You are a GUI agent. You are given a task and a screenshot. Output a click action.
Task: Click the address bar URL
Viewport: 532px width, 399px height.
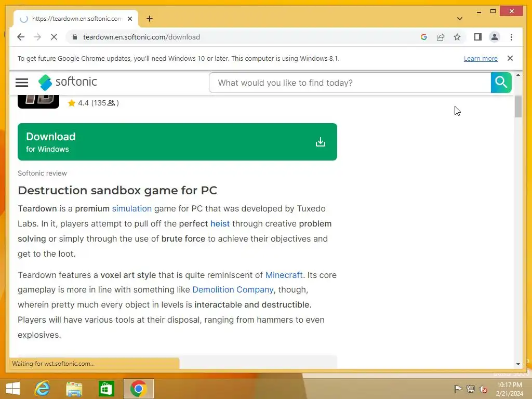click(141, 37)
